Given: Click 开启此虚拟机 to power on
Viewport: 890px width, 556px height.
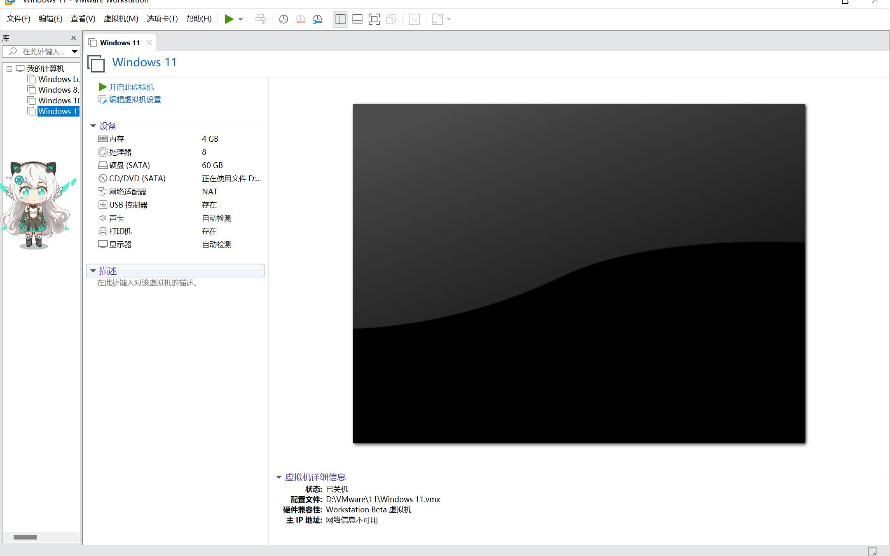Looking at the screenshot, I should 131,87.
